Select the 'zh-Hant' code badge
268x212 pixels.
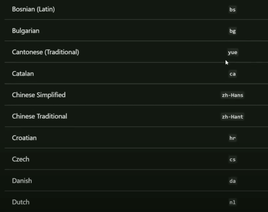232,117
